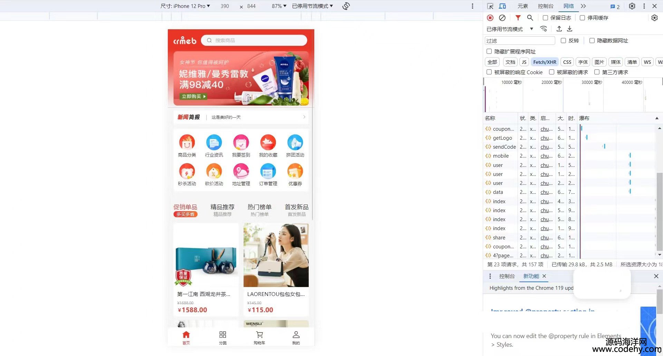Open the iPhone 12 Pro device dropdown
663x356 pixels.
coord(185,6)
